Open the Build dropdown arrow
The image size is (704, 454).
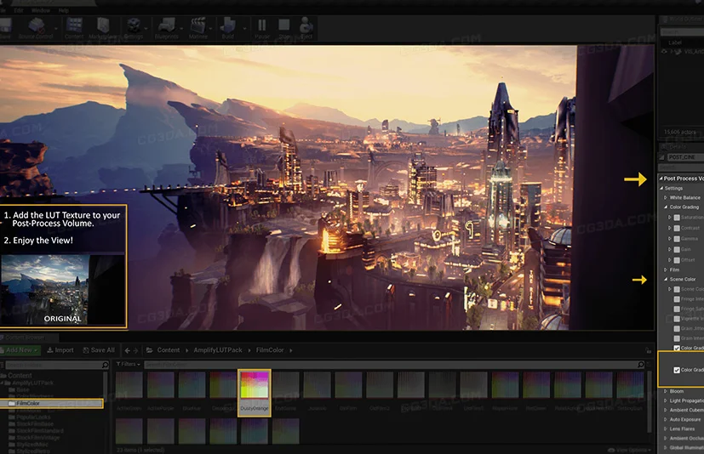(x=244, y=29)
